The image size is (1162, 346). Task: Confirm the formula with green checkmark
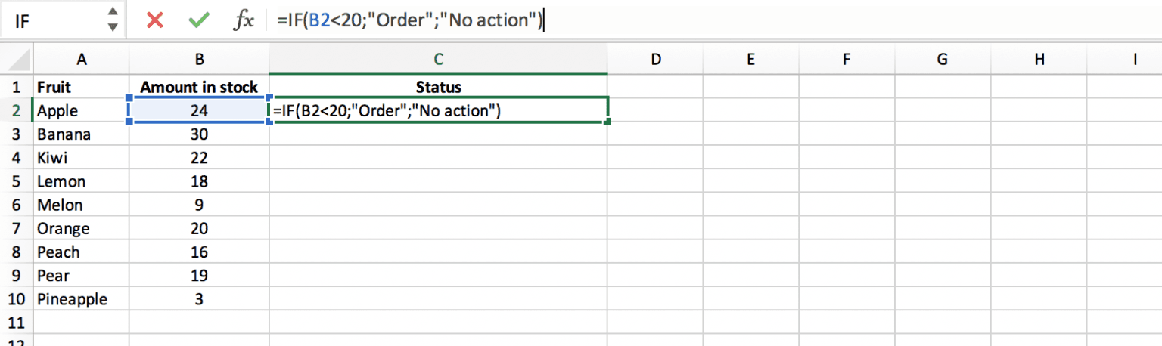(199, 20)
